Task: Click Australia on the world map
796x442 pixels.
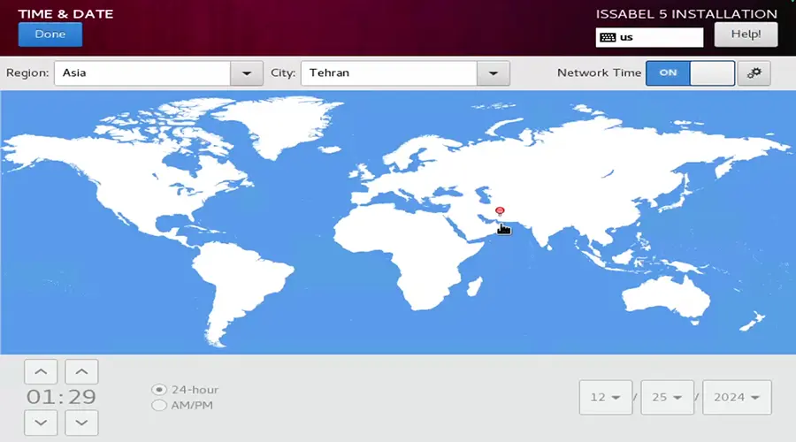Action: click(665, 297)
